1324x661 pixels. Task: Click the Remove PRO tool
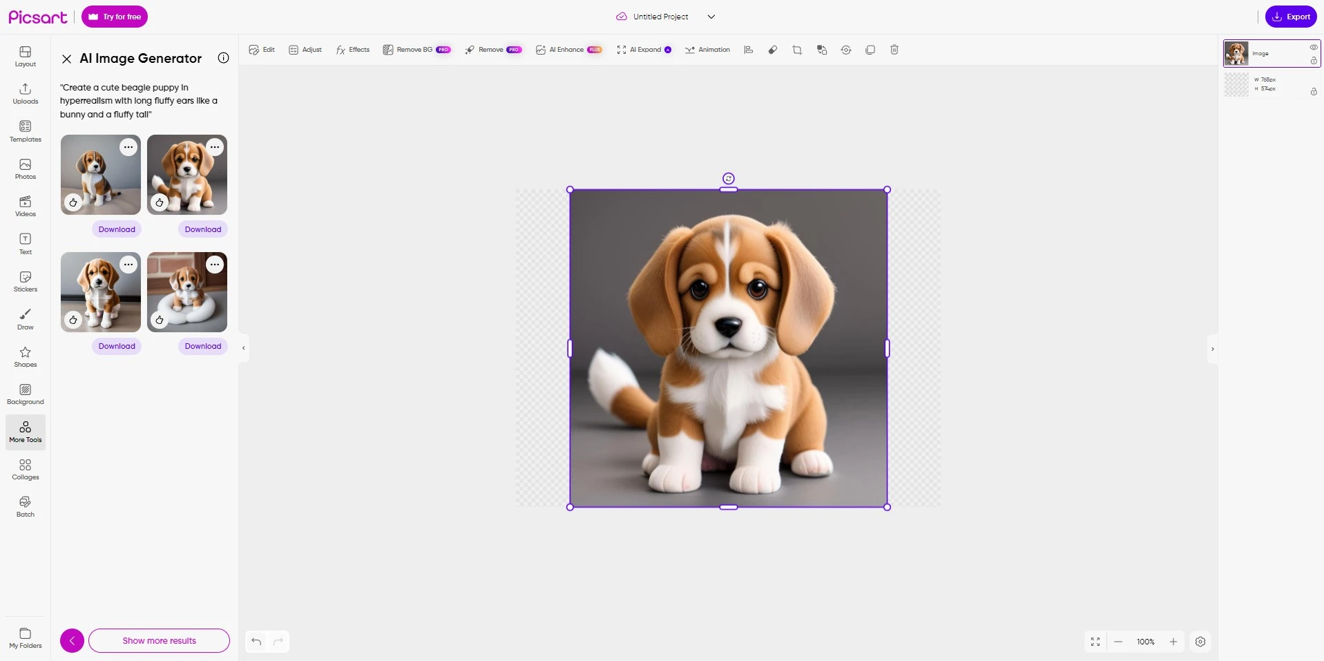coord(493,50)
